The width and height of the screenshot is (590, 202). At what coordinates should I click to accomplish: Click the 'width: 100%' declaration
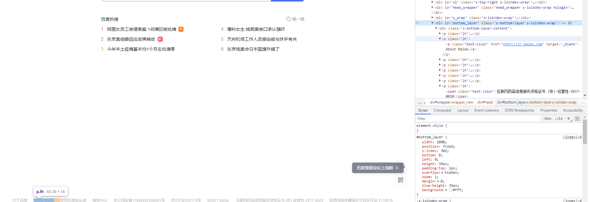click(434, 142)
